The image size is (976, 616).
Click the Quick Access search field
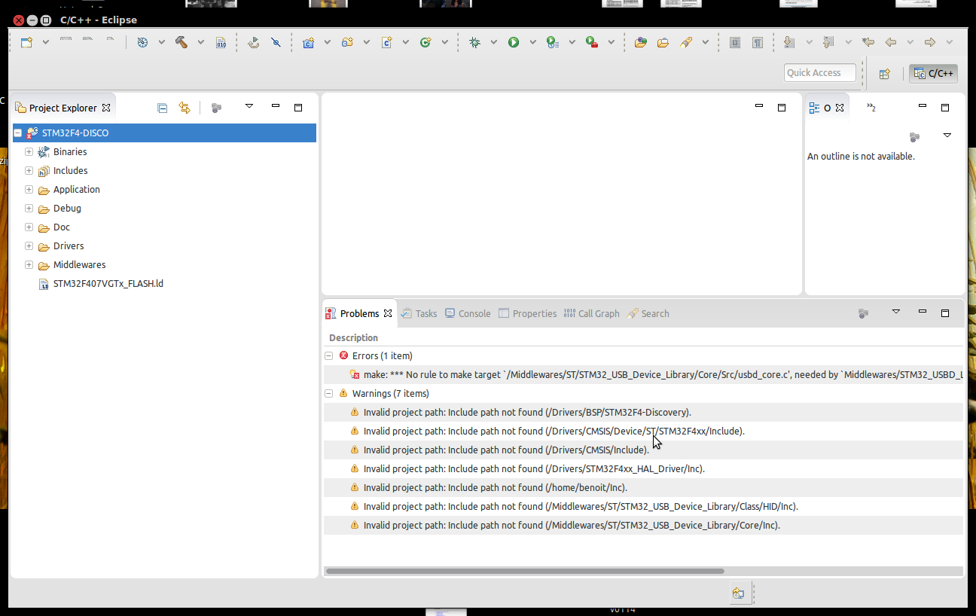coord(820,72)
